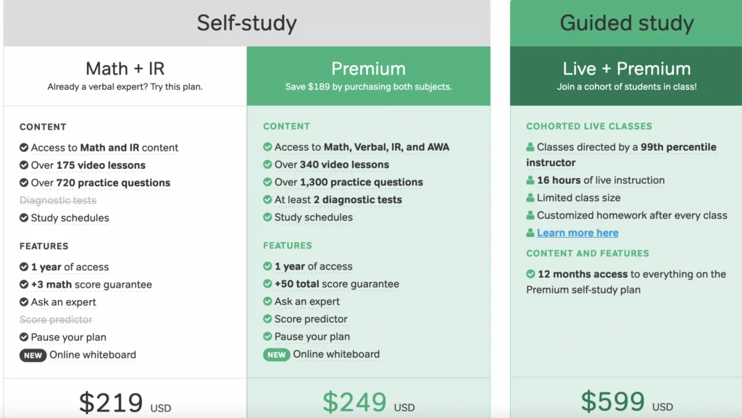Click the $599 USD Guided study price

[627, 401]
